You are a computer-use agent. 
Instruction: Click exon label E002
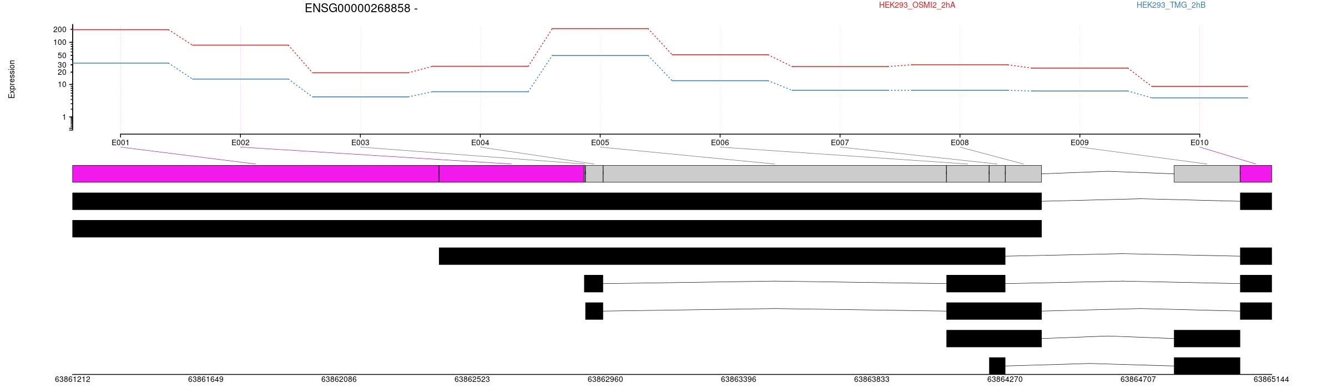click(x=240, y=142)
